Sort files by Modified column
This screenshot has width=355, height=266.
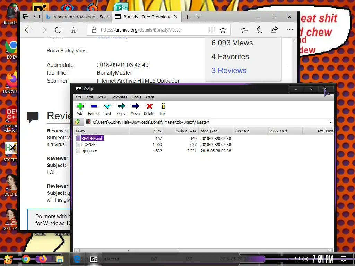(x=216, y=131)
